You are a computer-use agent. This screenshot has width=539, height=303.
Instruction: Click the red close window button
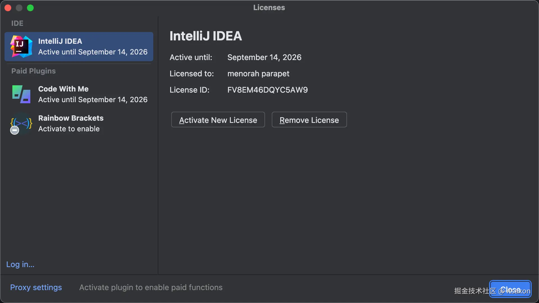(8, 8)
